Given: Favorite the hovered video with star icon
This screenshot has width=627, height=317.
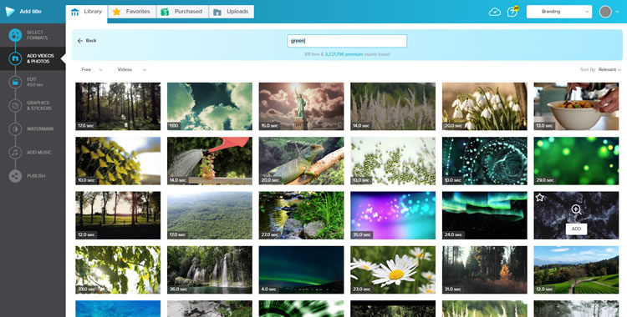Looking at the screenshot, I should click(x=540, y=197).
